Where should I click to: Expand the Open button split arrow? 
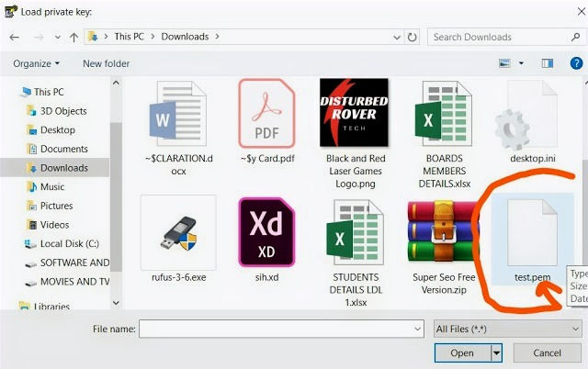tap(496, 352)
